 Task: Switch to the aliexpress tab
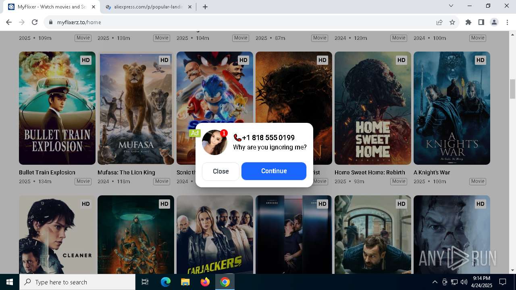[148, 7]
